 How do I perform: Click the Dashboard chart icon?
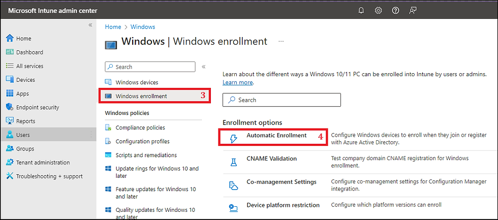coord(10,52)
